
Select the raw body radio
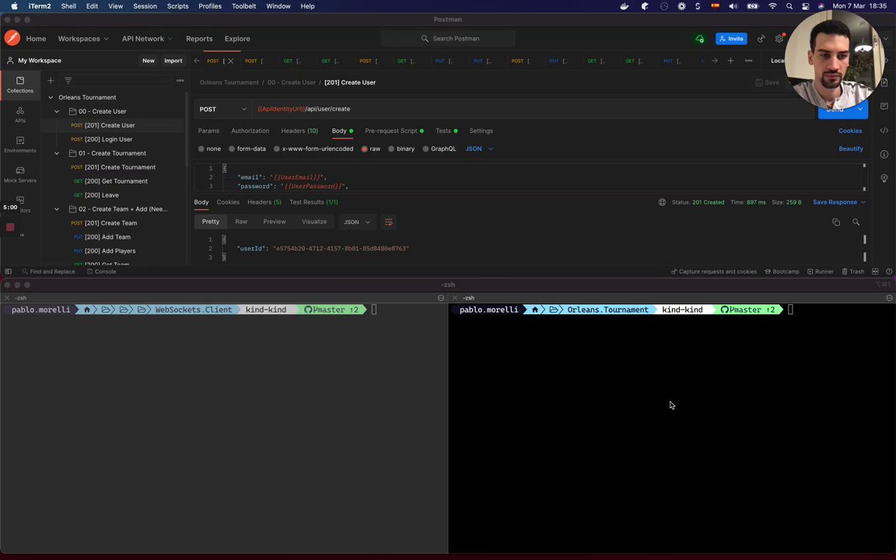click(x=364, y=149)
